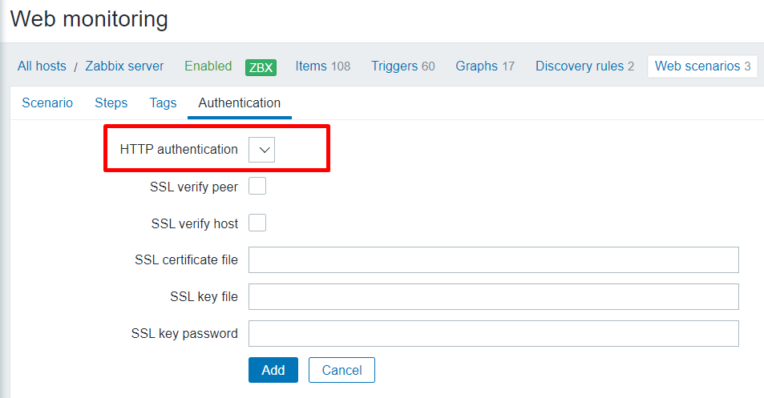The height and width of the screenshot is (398, 764).
Task: Open the Items 108 link
Action: click(x=322, y=66)
